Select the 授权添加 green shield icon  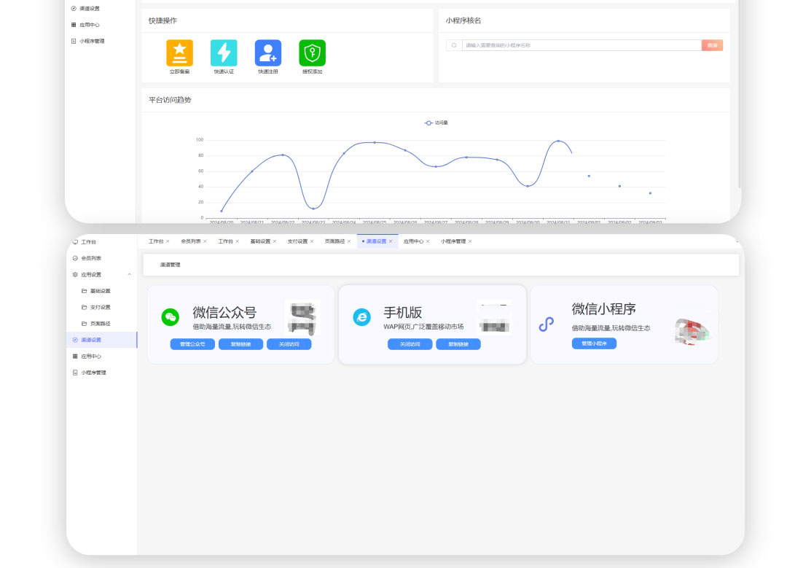[x=312, y=53]
